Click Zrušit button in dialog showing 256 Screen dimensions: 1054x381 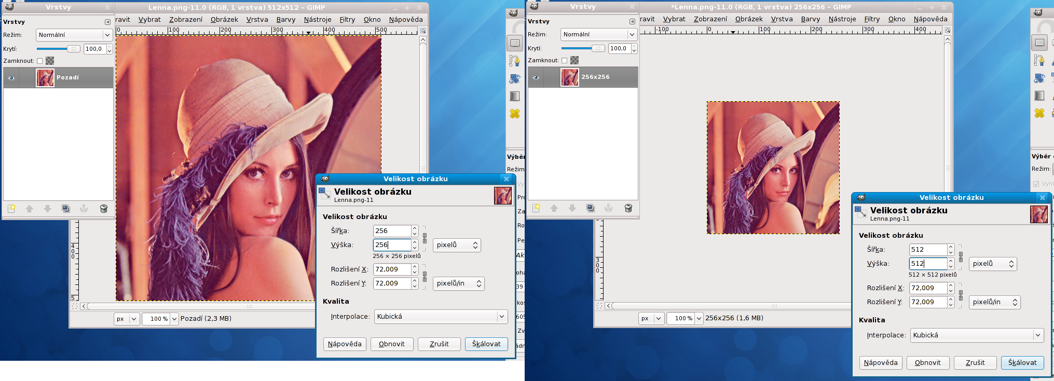(439, 344)
